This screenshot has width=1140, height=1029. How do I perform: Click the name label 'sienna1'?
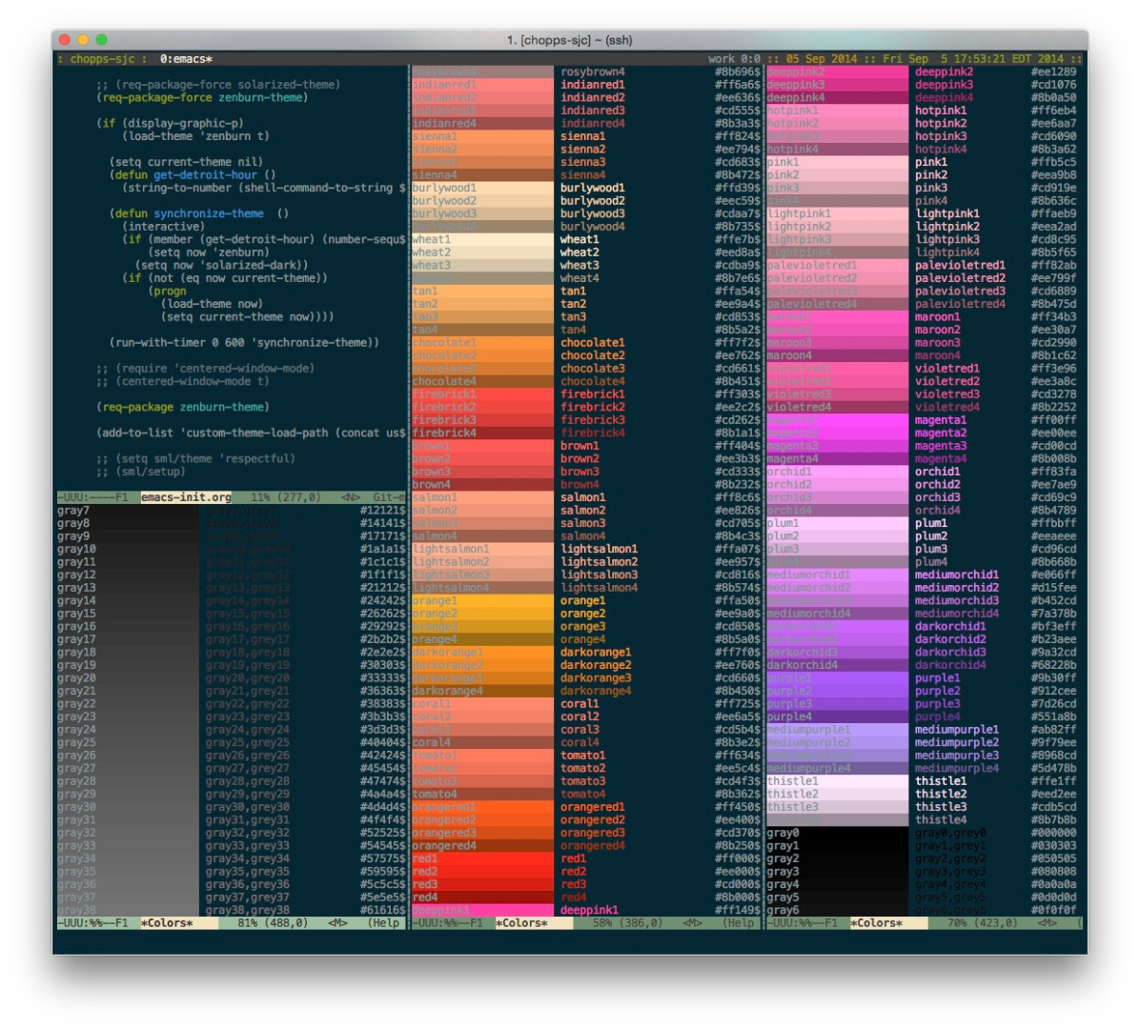[x=583, y=136]
